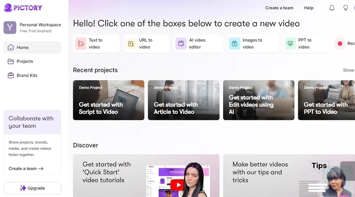Follow Create a team arrow link
Image resolution: width=355 pixels, height=197 pixels.
click(26, 169)
